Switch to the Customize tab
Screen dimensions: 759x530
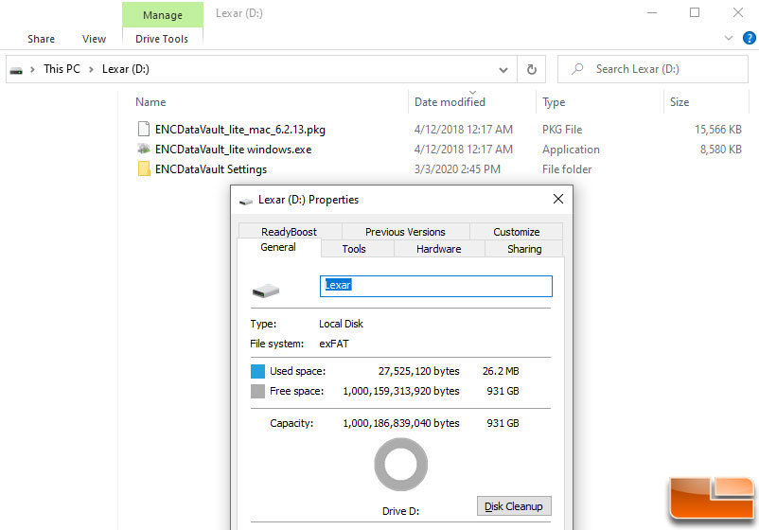click(x=517, y=231)
